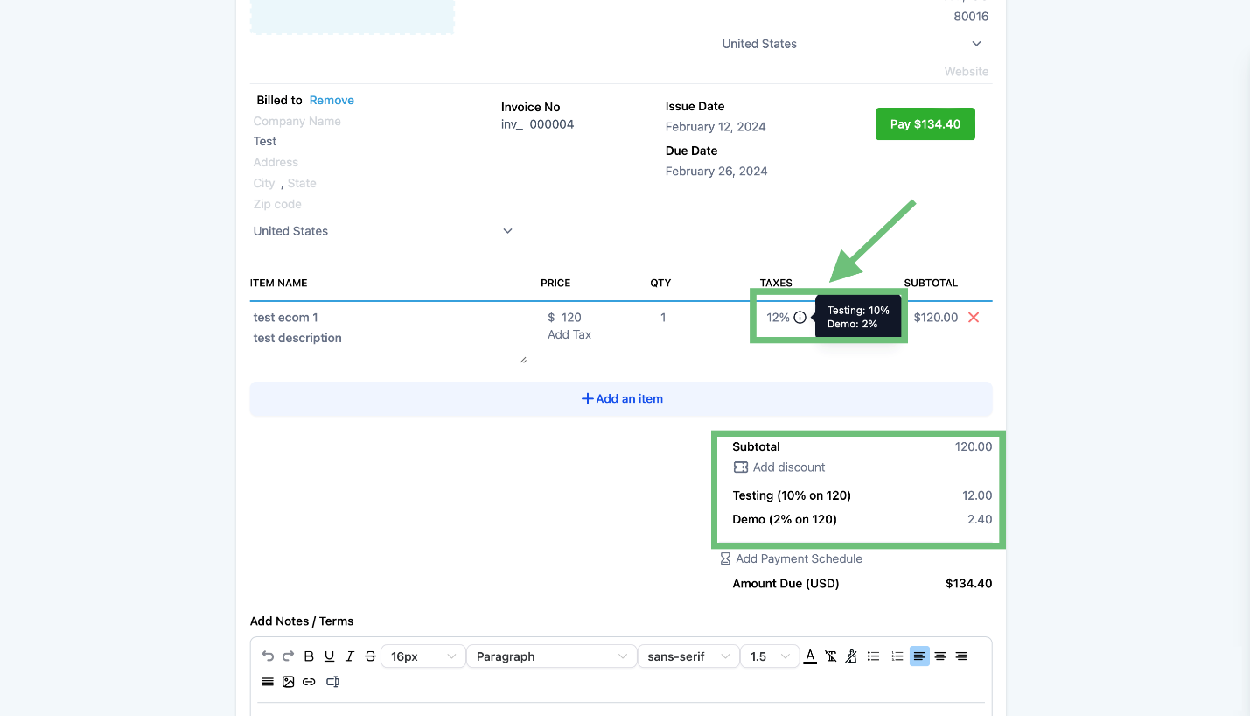Align text left in notes

click(919, 656)
